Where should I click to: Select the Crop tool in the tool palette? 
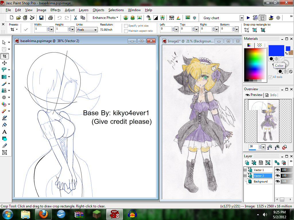click(5, 56)
